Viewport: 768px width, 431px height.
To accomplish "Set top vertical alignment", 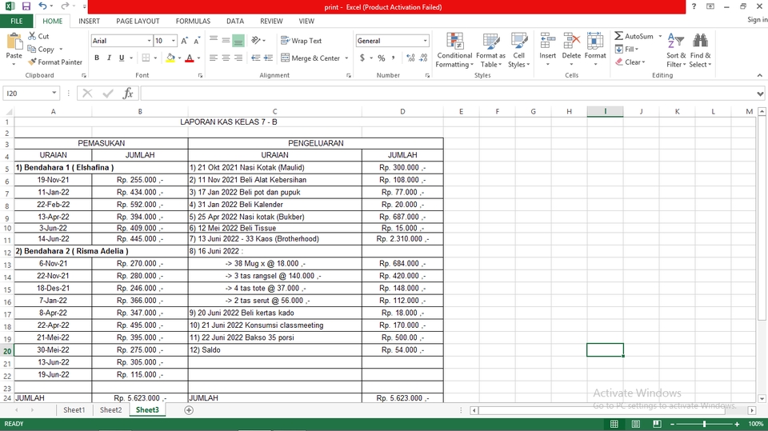I will pos(214,41).
